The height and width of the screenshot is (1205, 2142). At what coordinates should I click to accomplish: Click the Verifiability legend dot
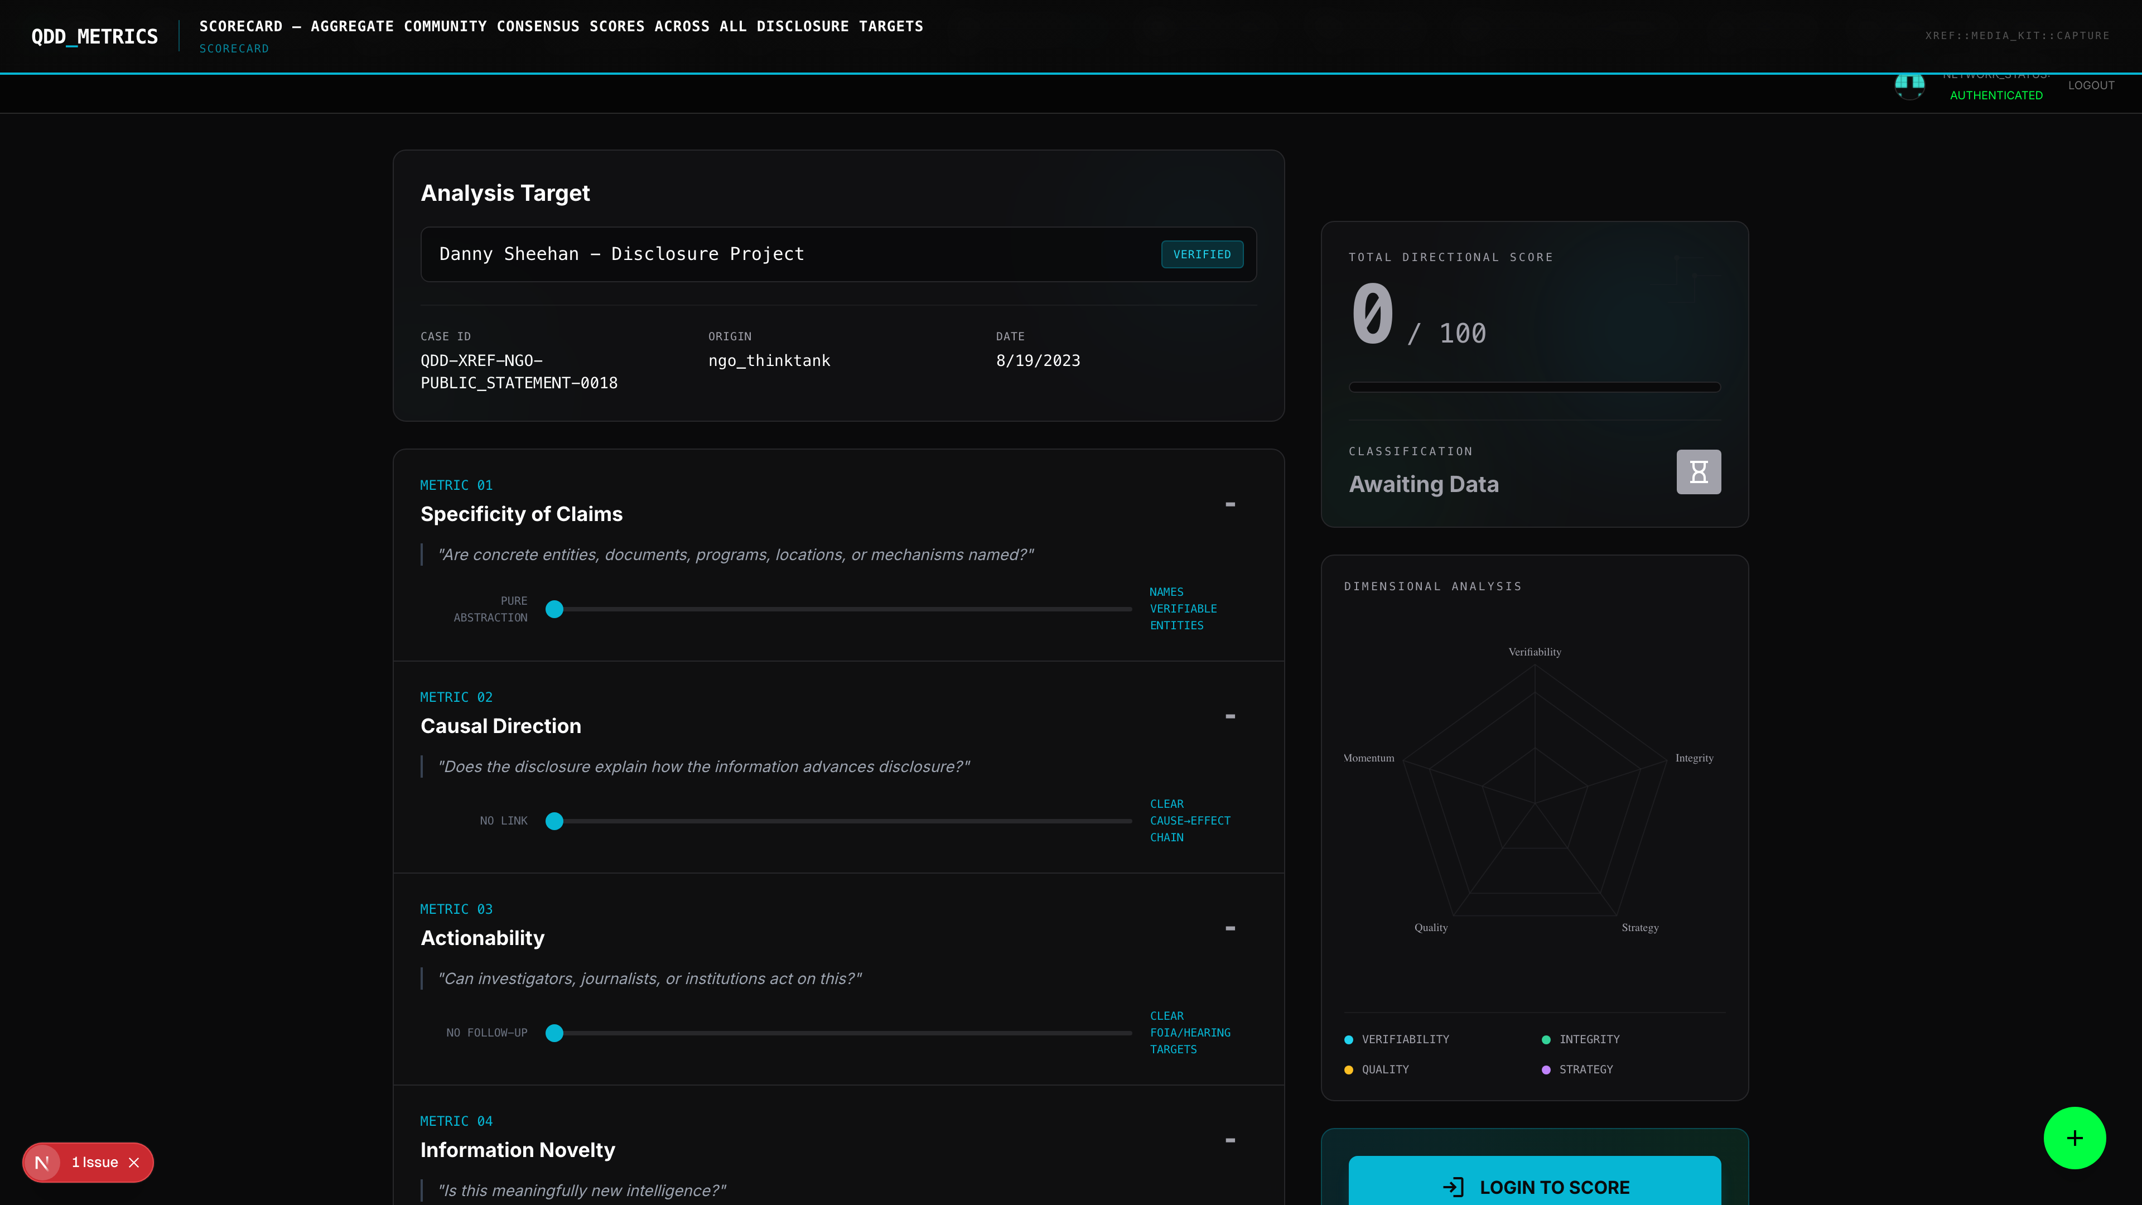pos(1349,1039)
